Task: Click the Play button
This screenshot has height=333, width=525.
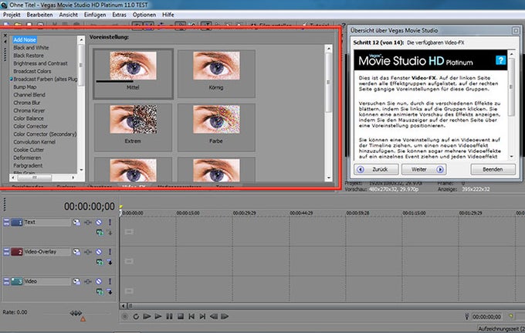Action: pyautogui.click(x=158, y=316)
